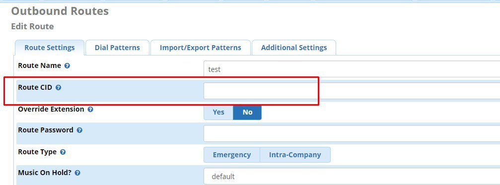Click the Music On Hold help icon
500x185 pixels.
coord(77,173)
